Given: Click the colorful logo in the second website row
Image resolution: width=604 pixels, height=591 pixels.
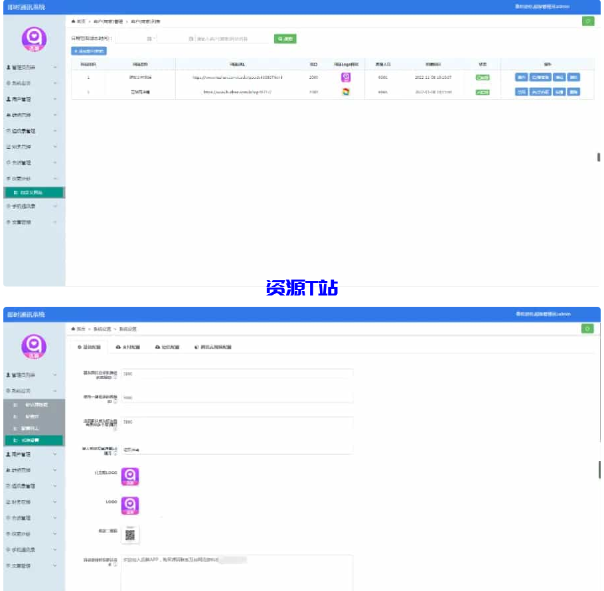Looking at the screenshot, I should click(x=346, y=92).
